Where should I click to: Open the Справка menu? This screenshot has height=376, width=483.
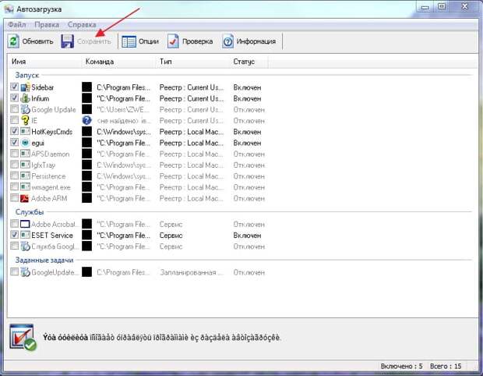pos(82,24)
